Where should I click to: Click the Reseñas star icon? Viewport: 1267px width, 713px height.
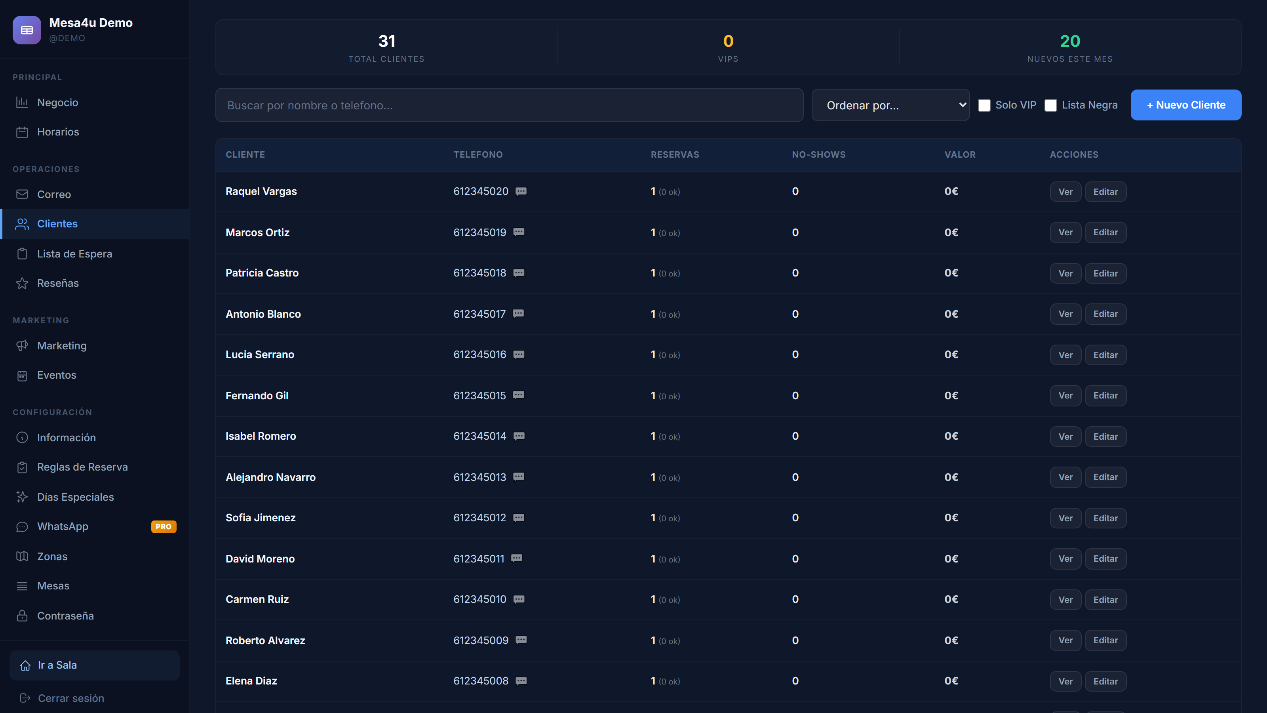click(x=22, y=284)
